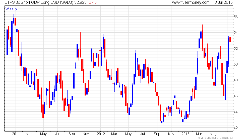Click the 'May' label after 2013
The height and width of the screenshot is (140, 246).
click(213, 134)
